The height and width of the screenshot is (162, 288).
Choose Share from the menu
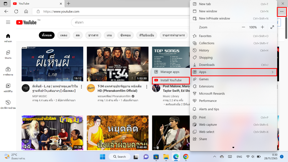(x=233, y=139)
